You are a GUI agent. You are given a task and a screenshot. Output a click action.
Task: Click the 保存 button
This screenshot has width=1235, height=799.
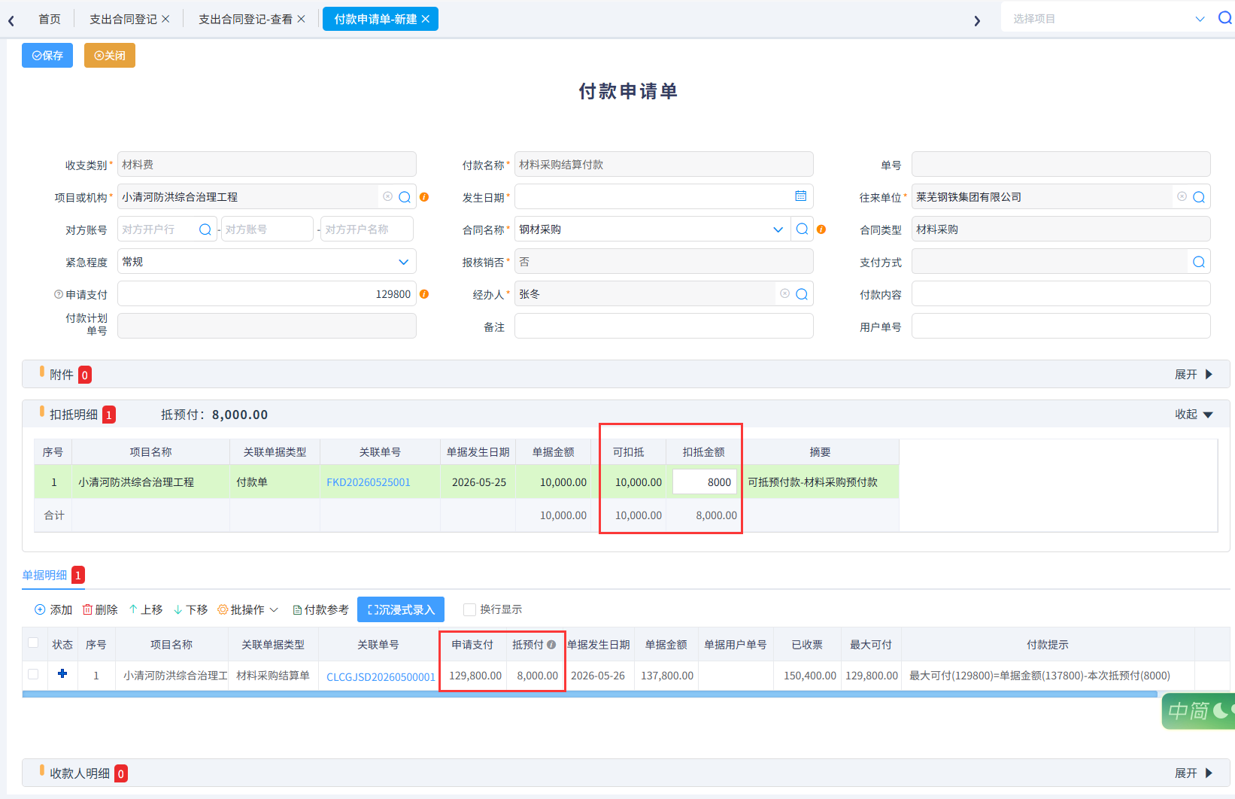[47, 56]
